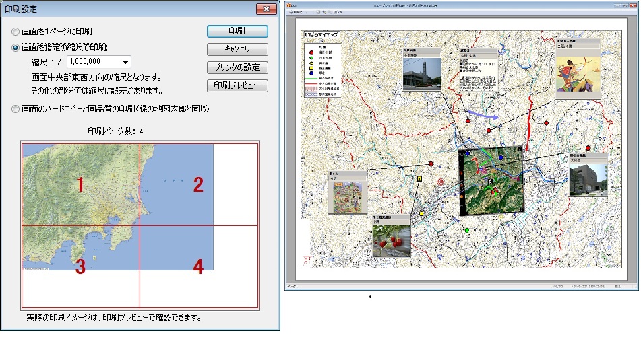Open 印刷プレビュー print preview
This screenshot has height=362, width=641.
tap(237, 86)
